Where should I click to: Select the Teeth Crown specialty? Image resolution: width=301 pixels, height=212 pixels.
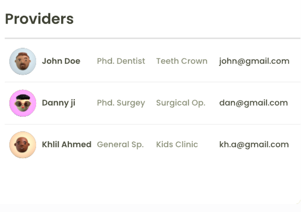click(182, 61)
